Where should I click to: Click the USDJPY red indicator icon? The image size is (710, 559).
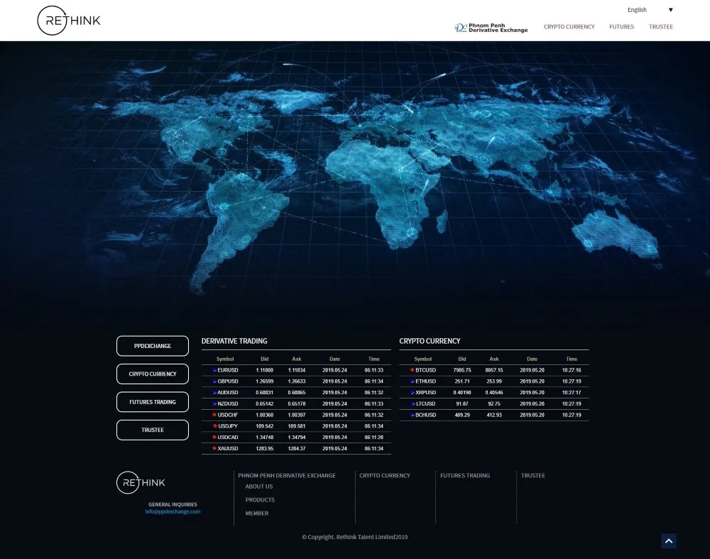(x=214, y=426)
